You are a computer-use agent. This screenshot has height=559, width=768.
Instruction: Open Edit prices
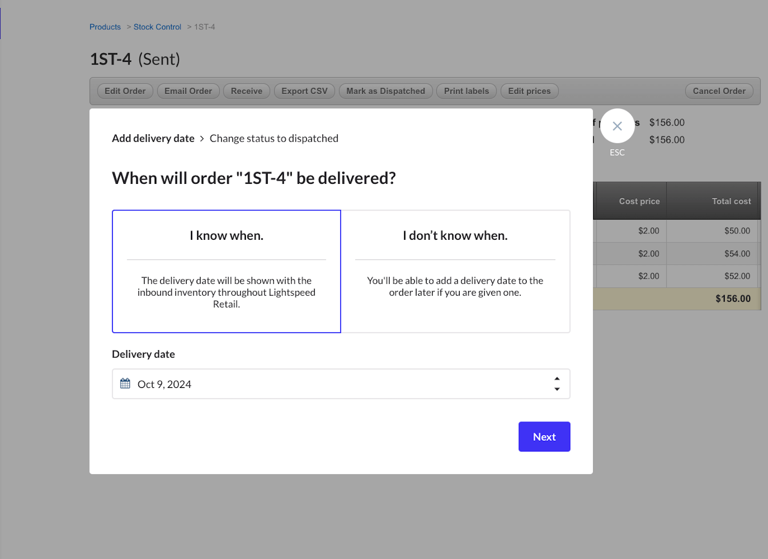point(529,91)
